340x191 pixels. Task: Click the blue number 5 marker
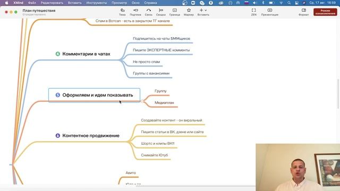(58, 95)
